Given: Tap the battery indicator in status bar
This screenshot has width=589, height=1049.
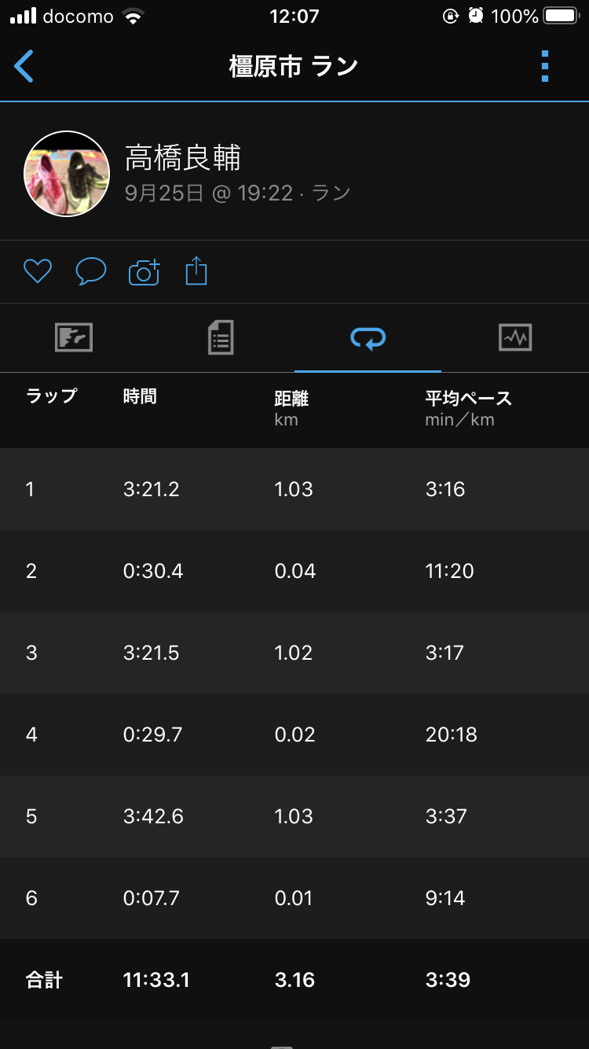Looking at the screenshot, I should [561, 17].
